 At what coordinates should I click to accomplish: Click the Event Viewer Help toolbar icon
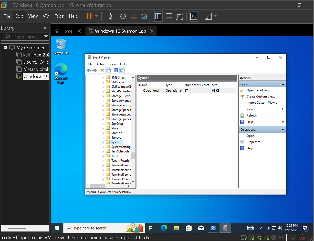click(116, 70)
